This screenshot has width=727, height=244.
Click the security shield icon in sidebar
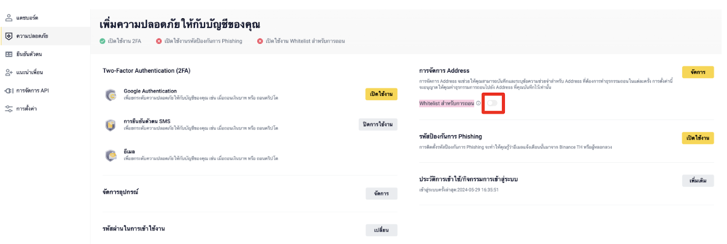coord(9,36)
